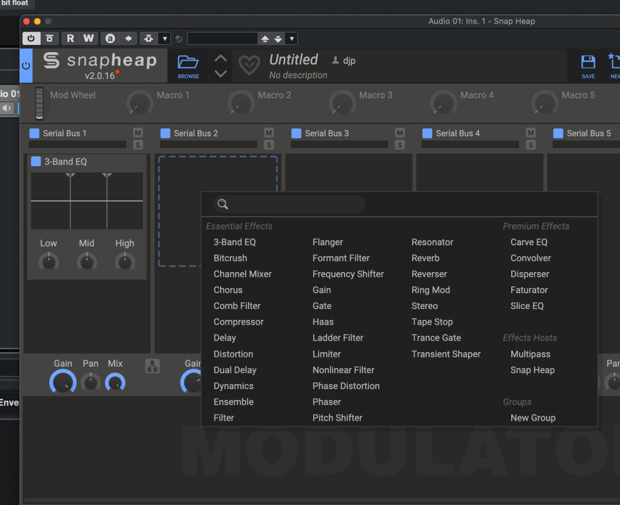Add the Reverb effect from the list
This screenshot has width=620, height=505.
pos(425,258)
